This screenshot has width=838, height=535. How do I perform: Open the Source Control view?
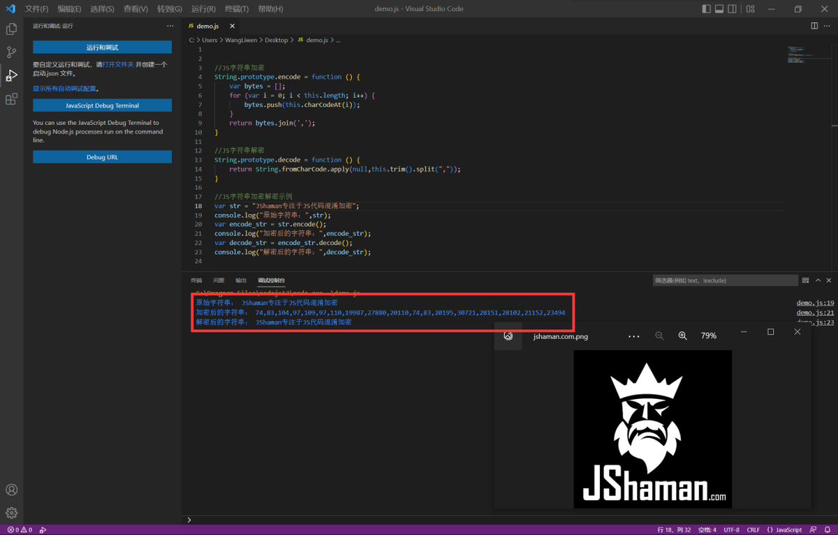pos(11,52)
